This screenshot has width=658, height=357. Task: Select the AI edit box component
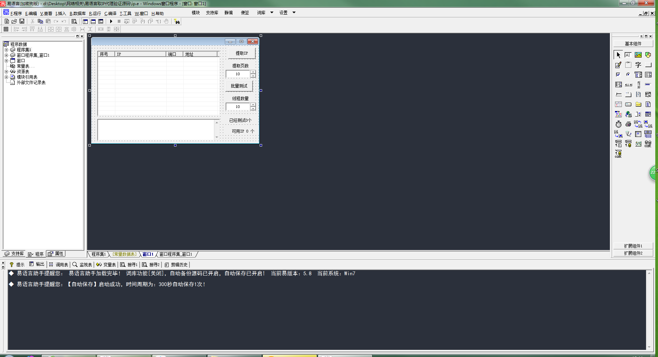tap(628, 55)
